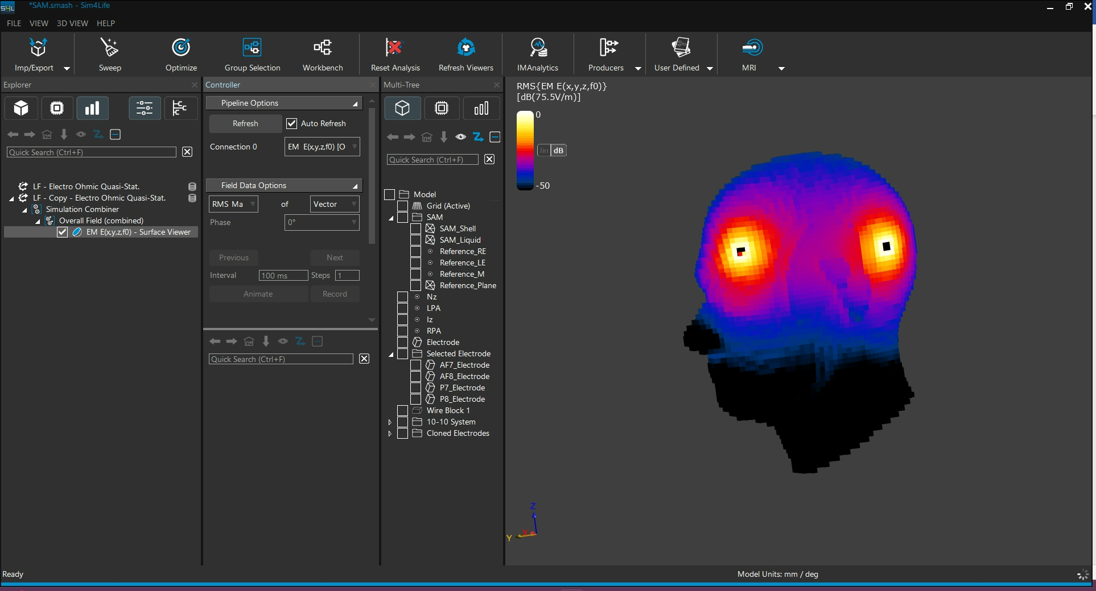
Task: Open the Vector component dropdown
Action: coord(335,204)
